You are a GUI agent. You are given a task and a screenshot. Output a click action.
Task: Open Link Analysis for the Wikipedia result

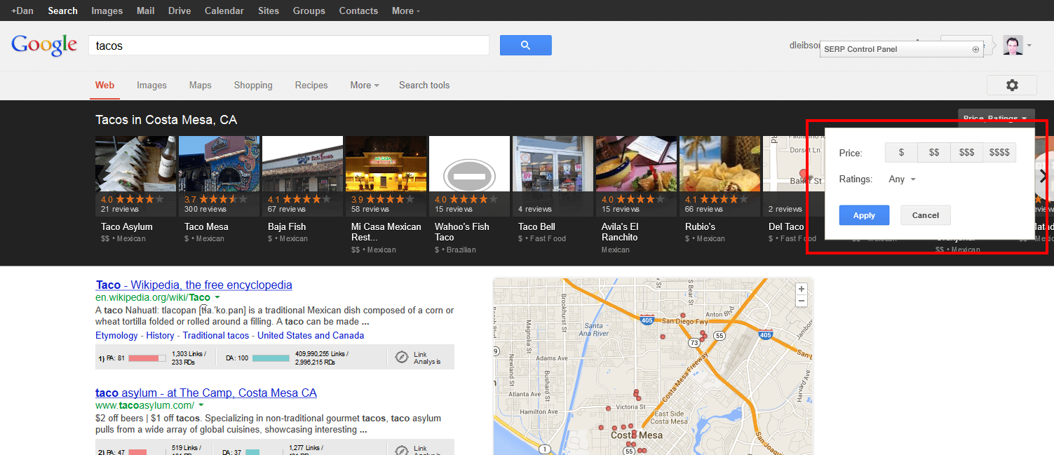(418, 358)
